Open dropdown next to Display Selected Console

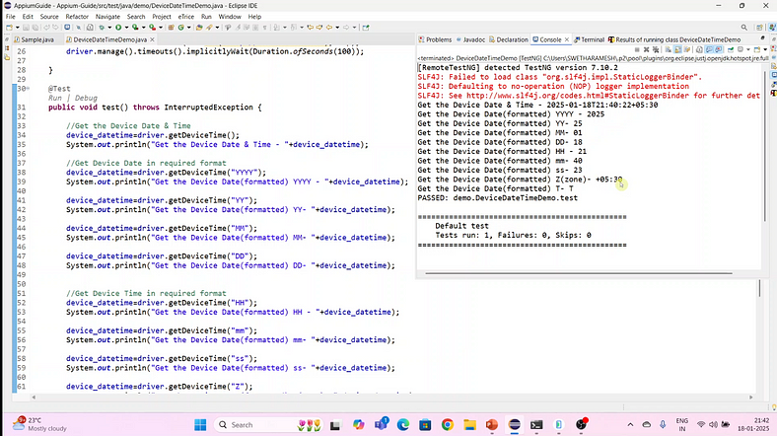tap(747, 49)
